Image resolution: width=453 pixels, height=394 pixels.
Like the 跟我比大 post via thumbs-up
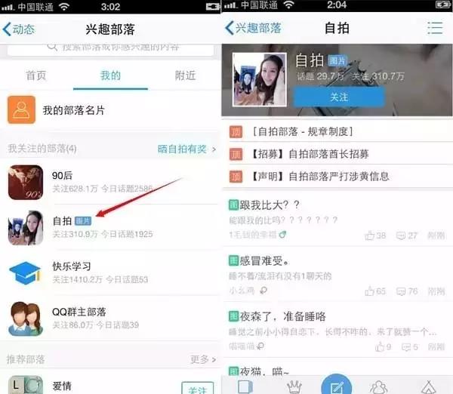pyautogui.click(x=370, y=235)
